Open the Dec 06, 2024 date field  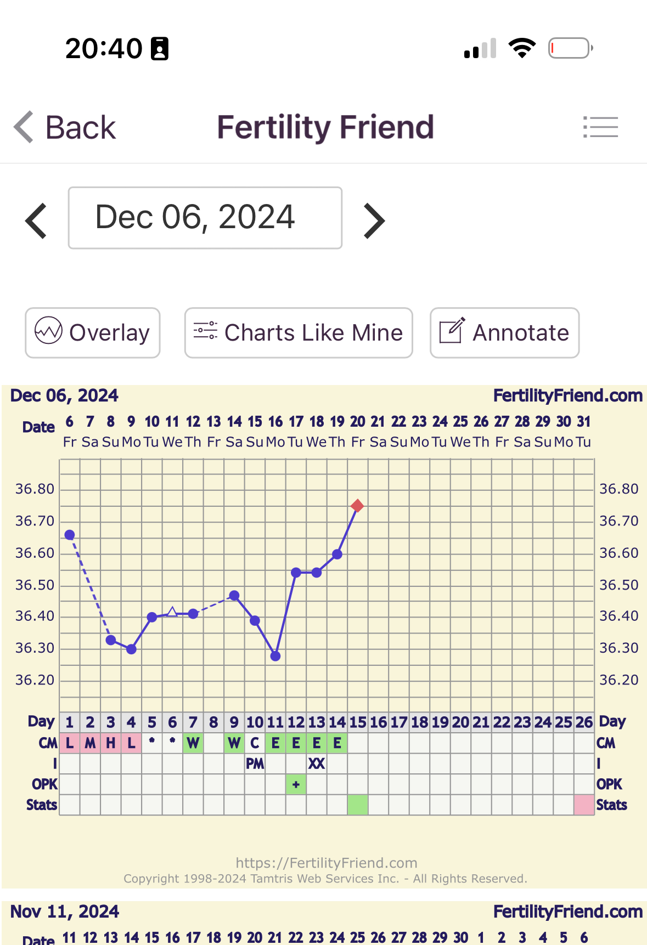click(205, 218)
